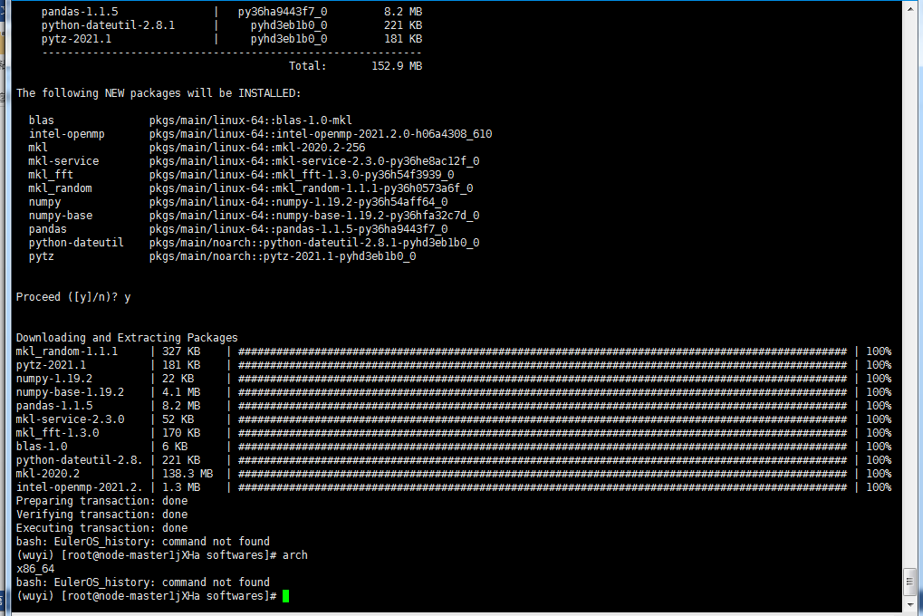Click the 4.1 MB size value

coord(181,391)
